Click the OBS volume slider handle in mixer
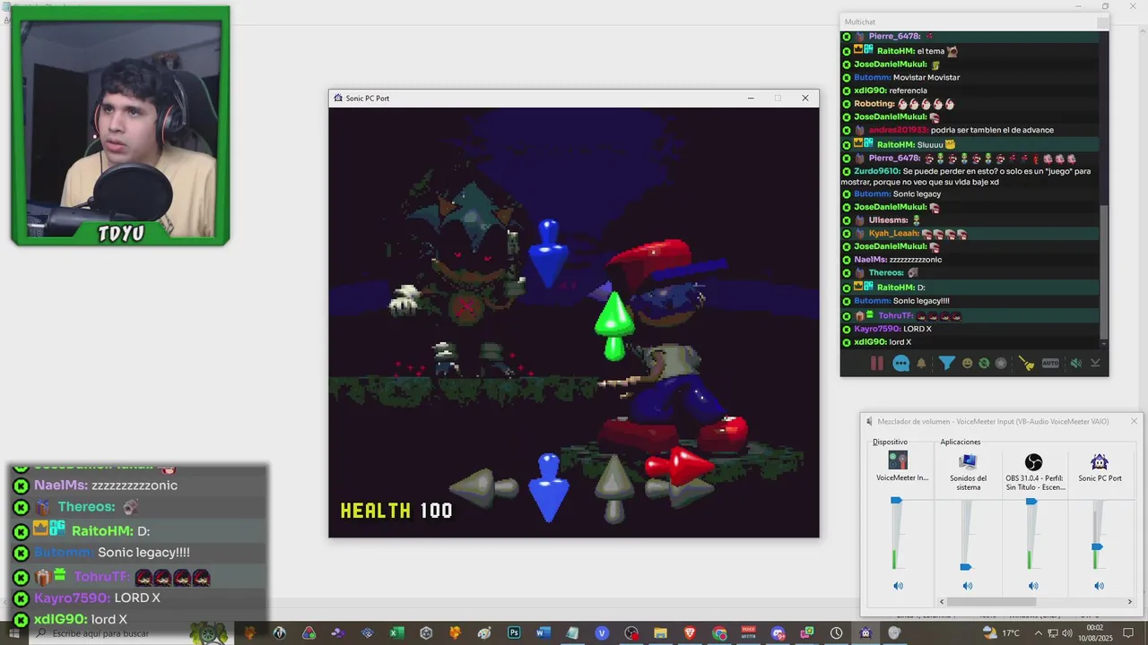The width and height of the screenshot is (1148, 645). (1031, 502)
